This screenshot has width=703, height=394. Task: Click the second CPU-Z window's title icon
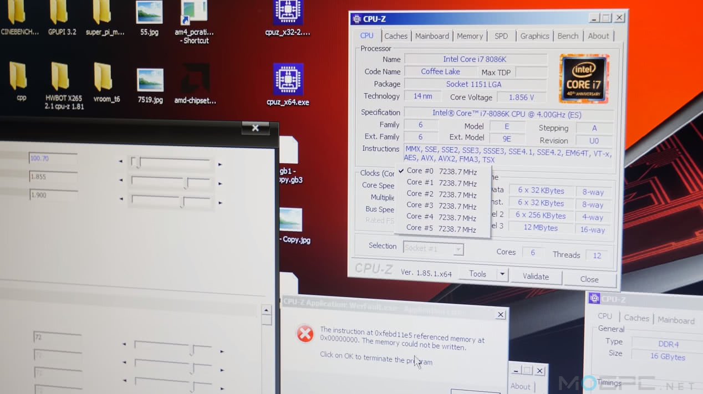point(594,299)
